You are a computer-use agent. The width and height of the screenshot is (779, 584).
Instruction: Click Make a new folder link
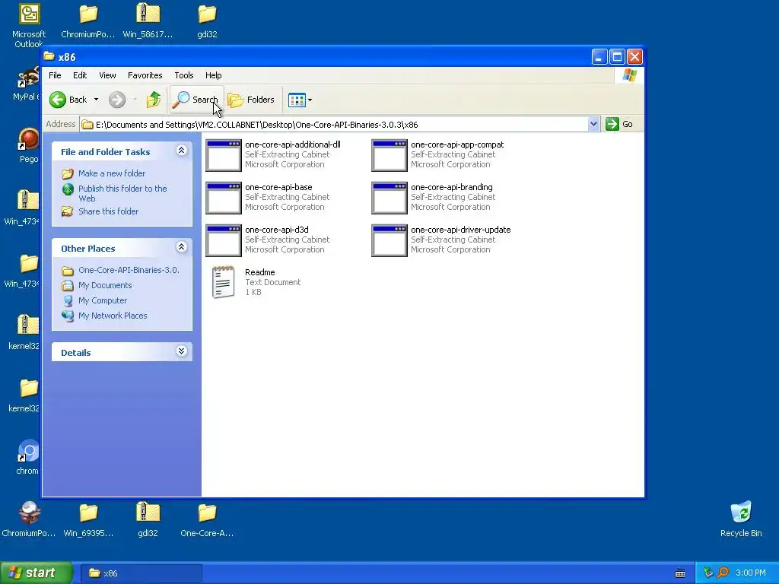[x=112, y=173]
